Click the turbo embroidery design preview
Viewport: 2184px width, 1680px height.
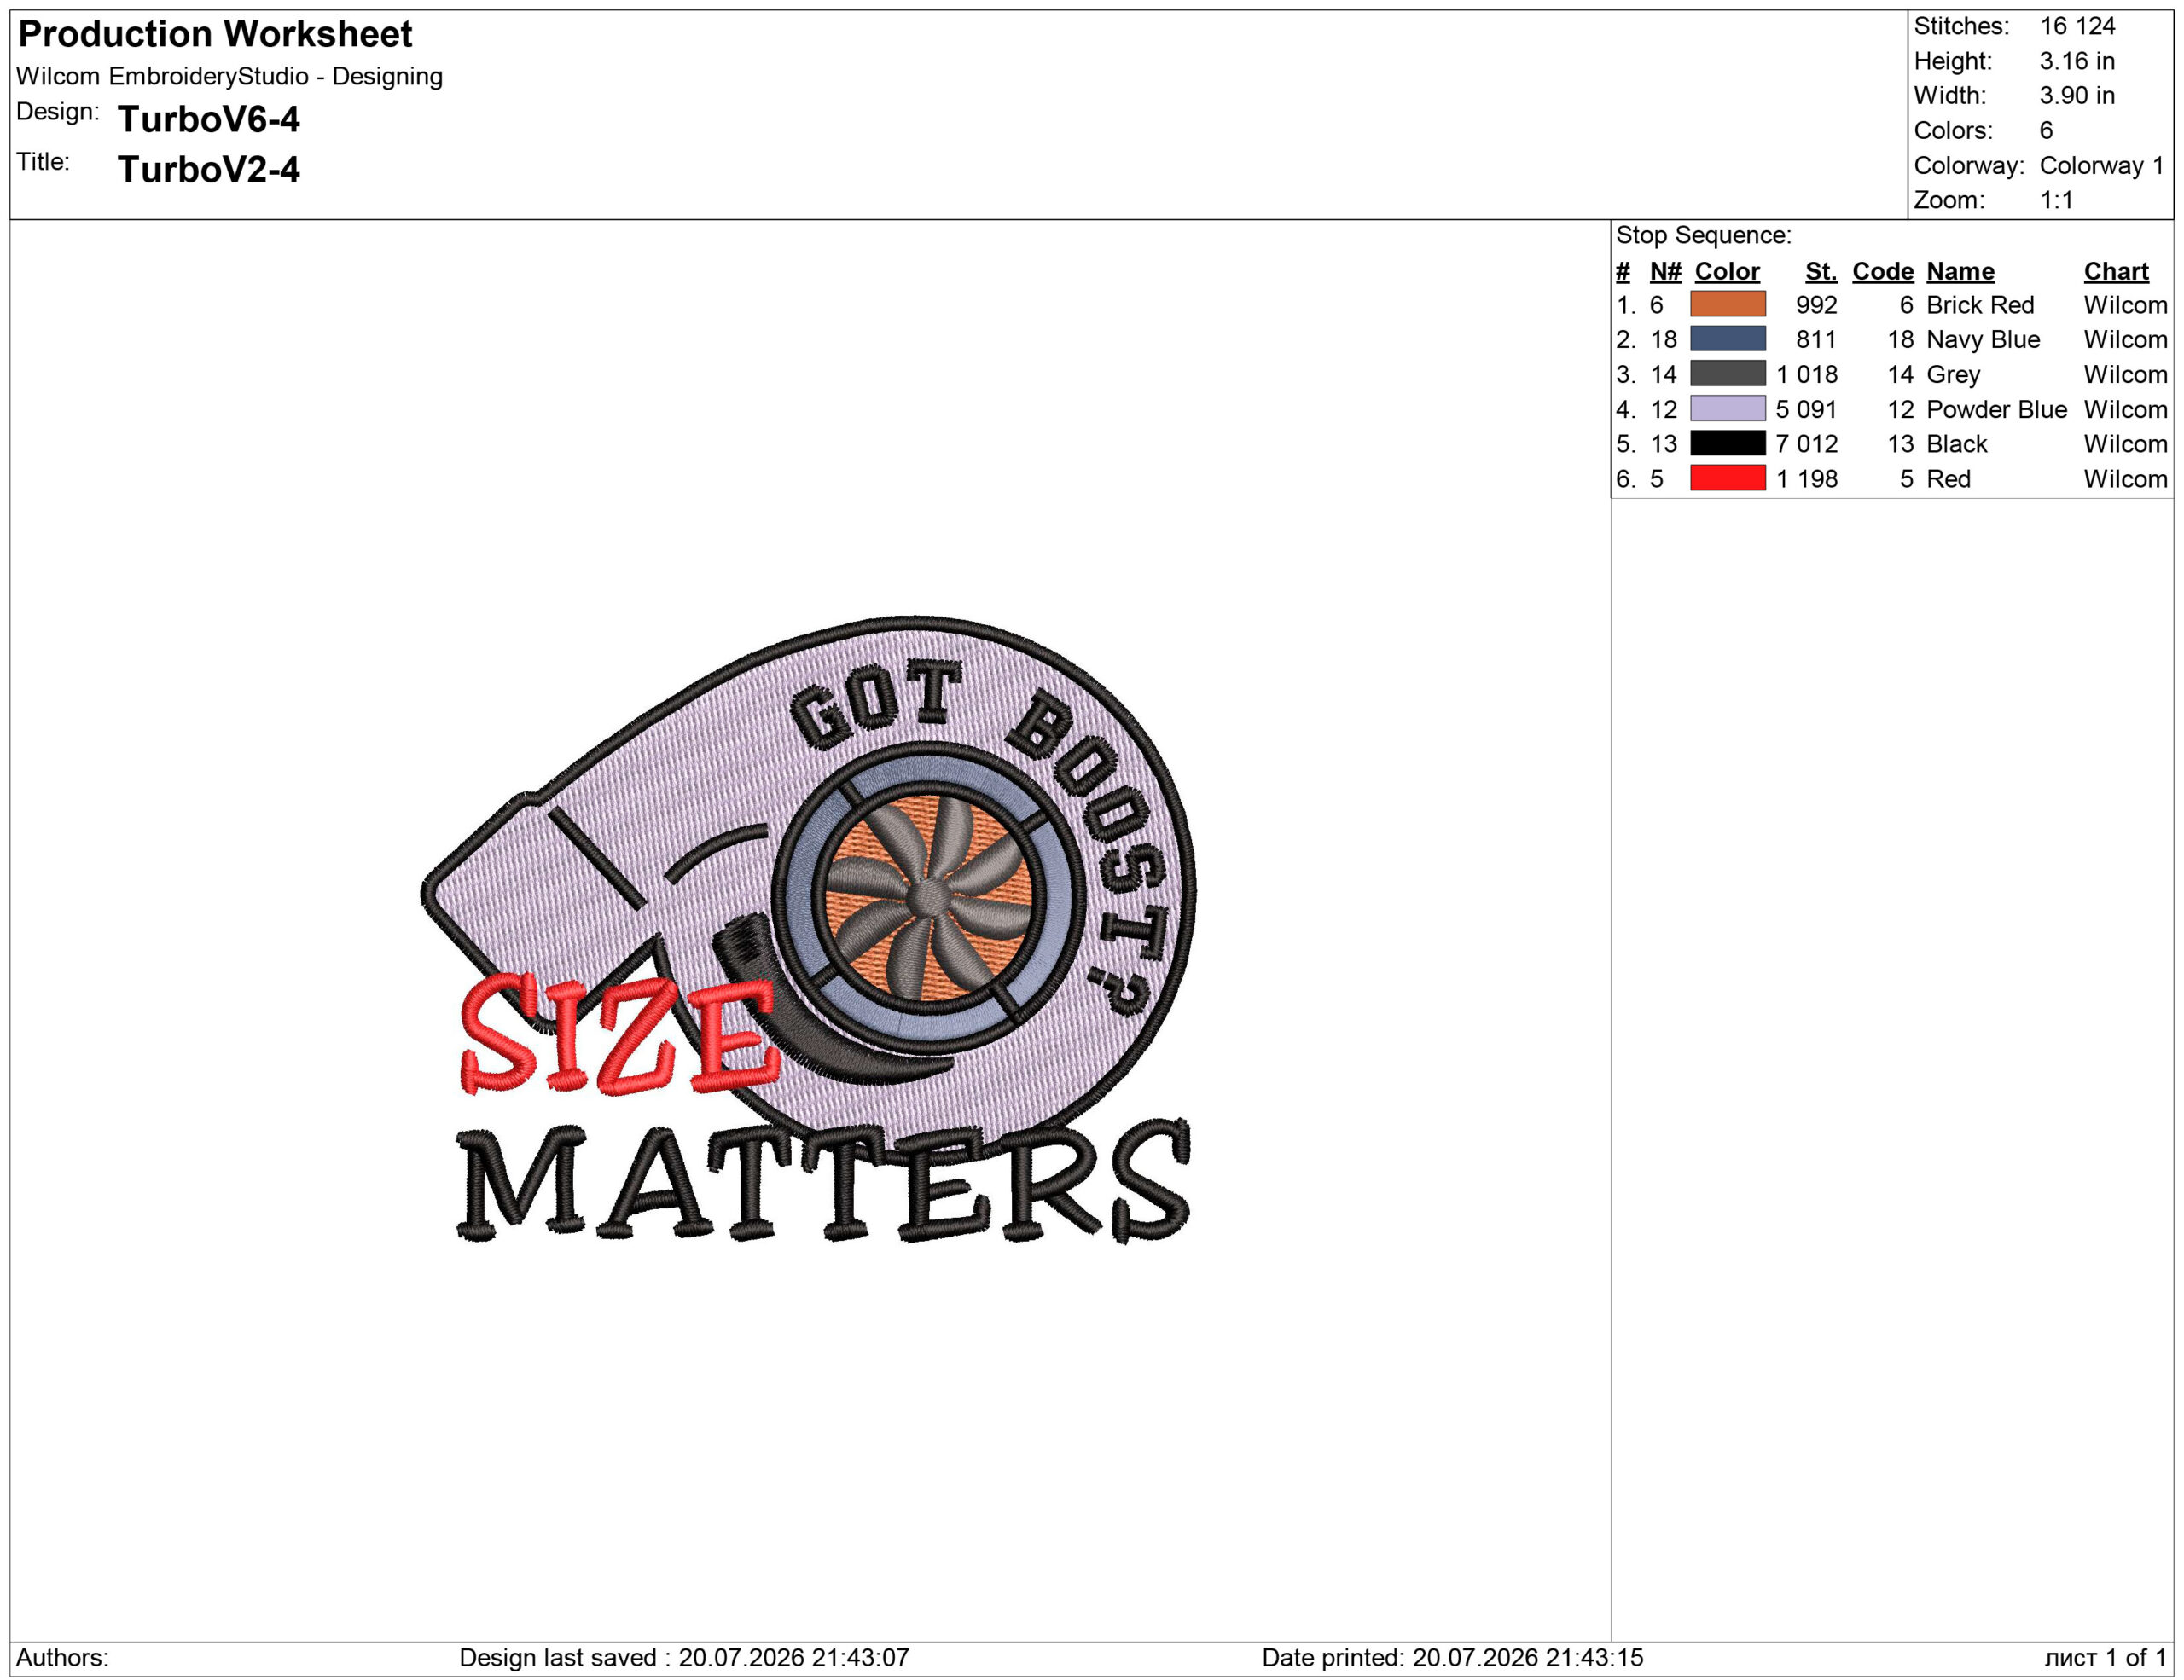pyautogui.click(x=808, y=930)
